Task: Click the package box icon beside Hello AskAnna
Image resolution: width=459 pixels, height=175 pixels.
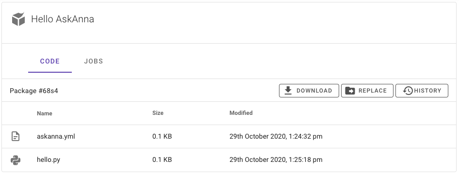Action: [18, 19]
